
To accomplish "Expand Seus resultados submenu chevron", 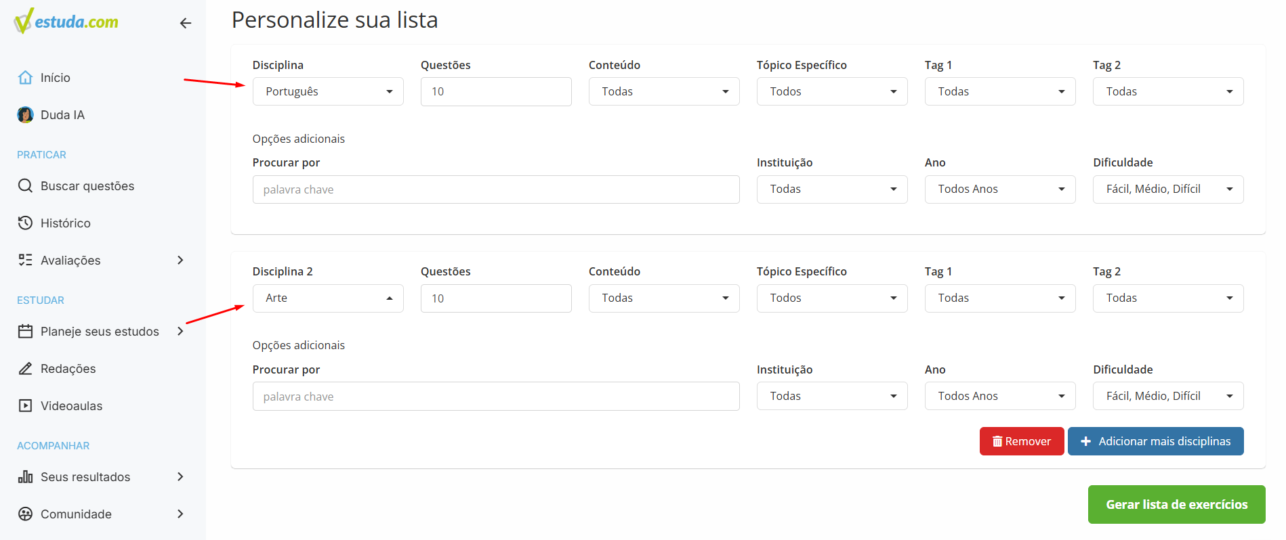I will 180,476.
